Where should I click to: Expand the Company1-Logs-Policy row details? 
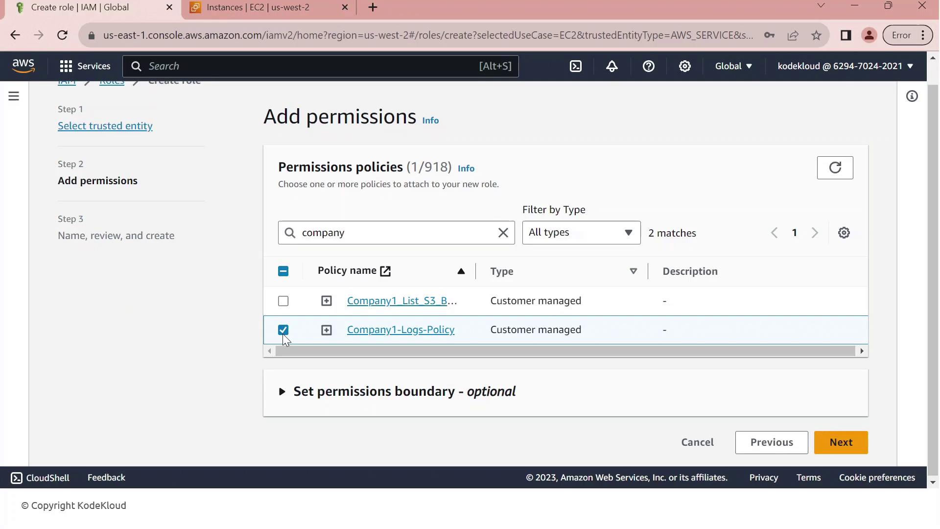pyautogui.click(x=326, y=330)
